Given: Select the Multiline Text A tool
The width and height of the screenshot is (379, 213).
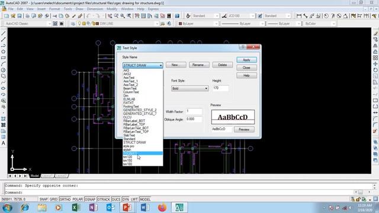Looking at the screenshot, I should tap(4, 143).
